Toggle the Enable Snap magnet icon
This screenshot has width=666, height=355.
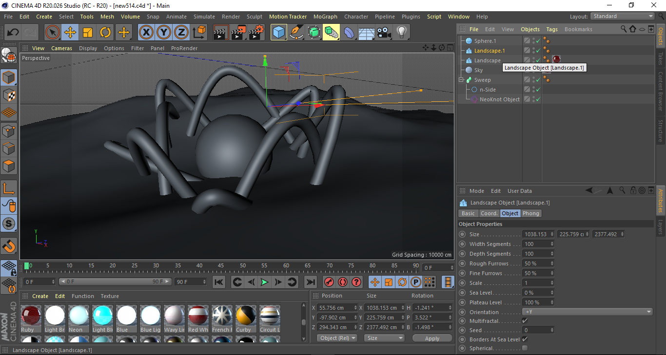point(9,246)
